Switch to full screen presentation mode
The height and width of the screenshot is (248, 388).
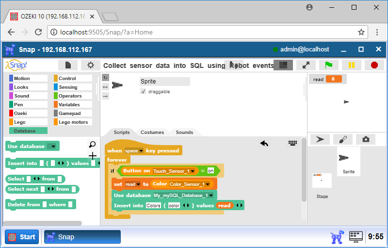(x=306, y=65)
